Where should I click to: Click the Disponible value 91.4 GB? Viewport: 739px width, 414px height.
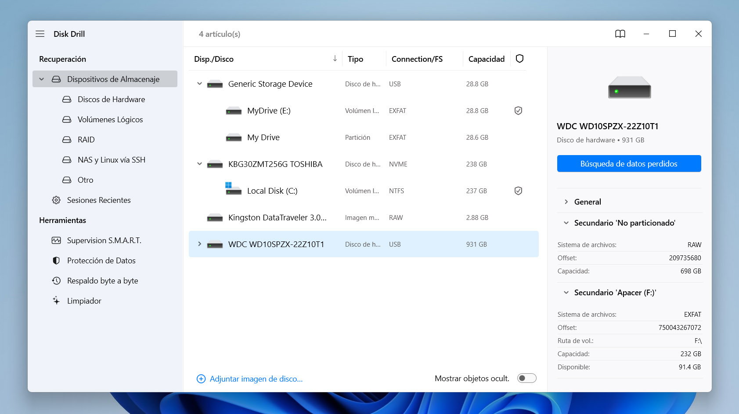[x=690, y=367]
